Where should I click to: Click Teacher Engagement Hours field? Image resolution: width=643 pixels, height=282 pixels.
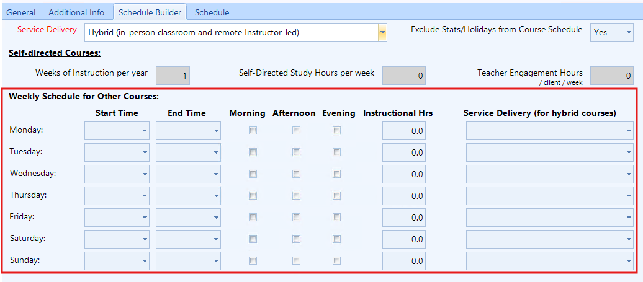612,76
